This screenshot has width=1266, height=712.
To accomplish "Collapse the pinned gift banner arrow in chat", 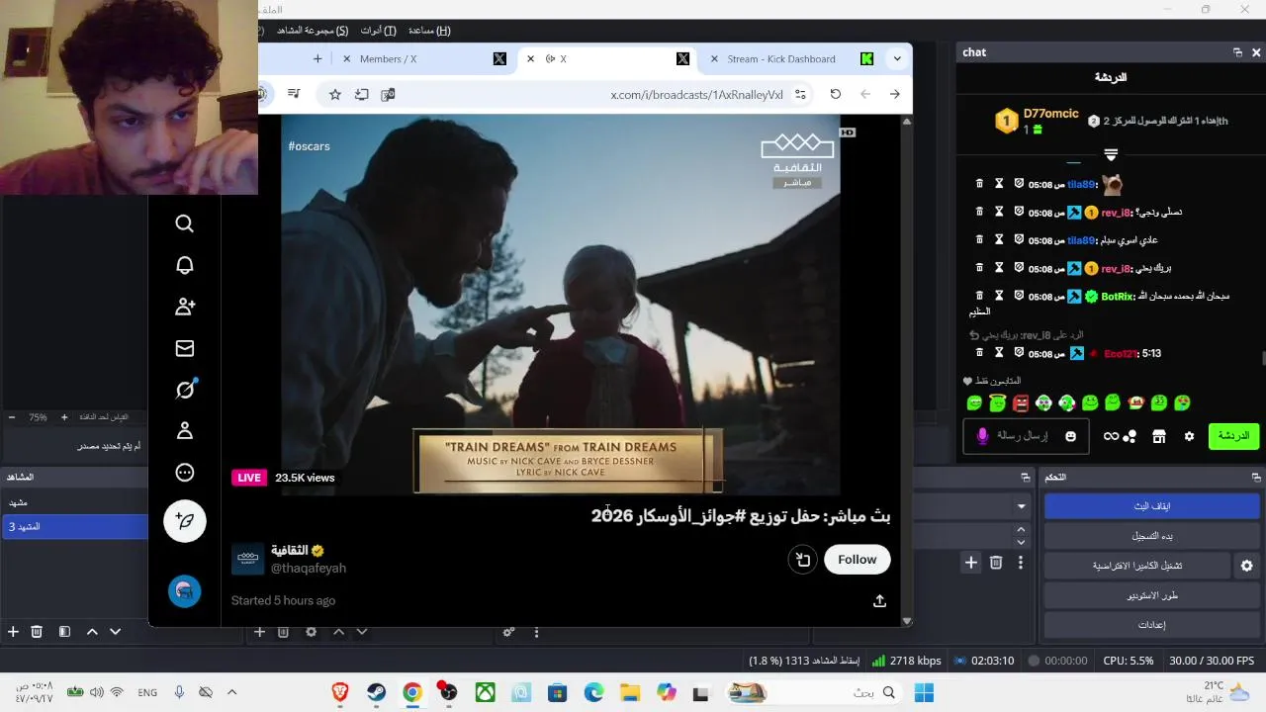I will [1111, 154].
